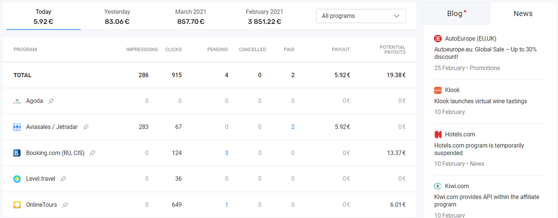
Task: Click total potential payouts 19.38 €
Action: [x=396, y=75]
